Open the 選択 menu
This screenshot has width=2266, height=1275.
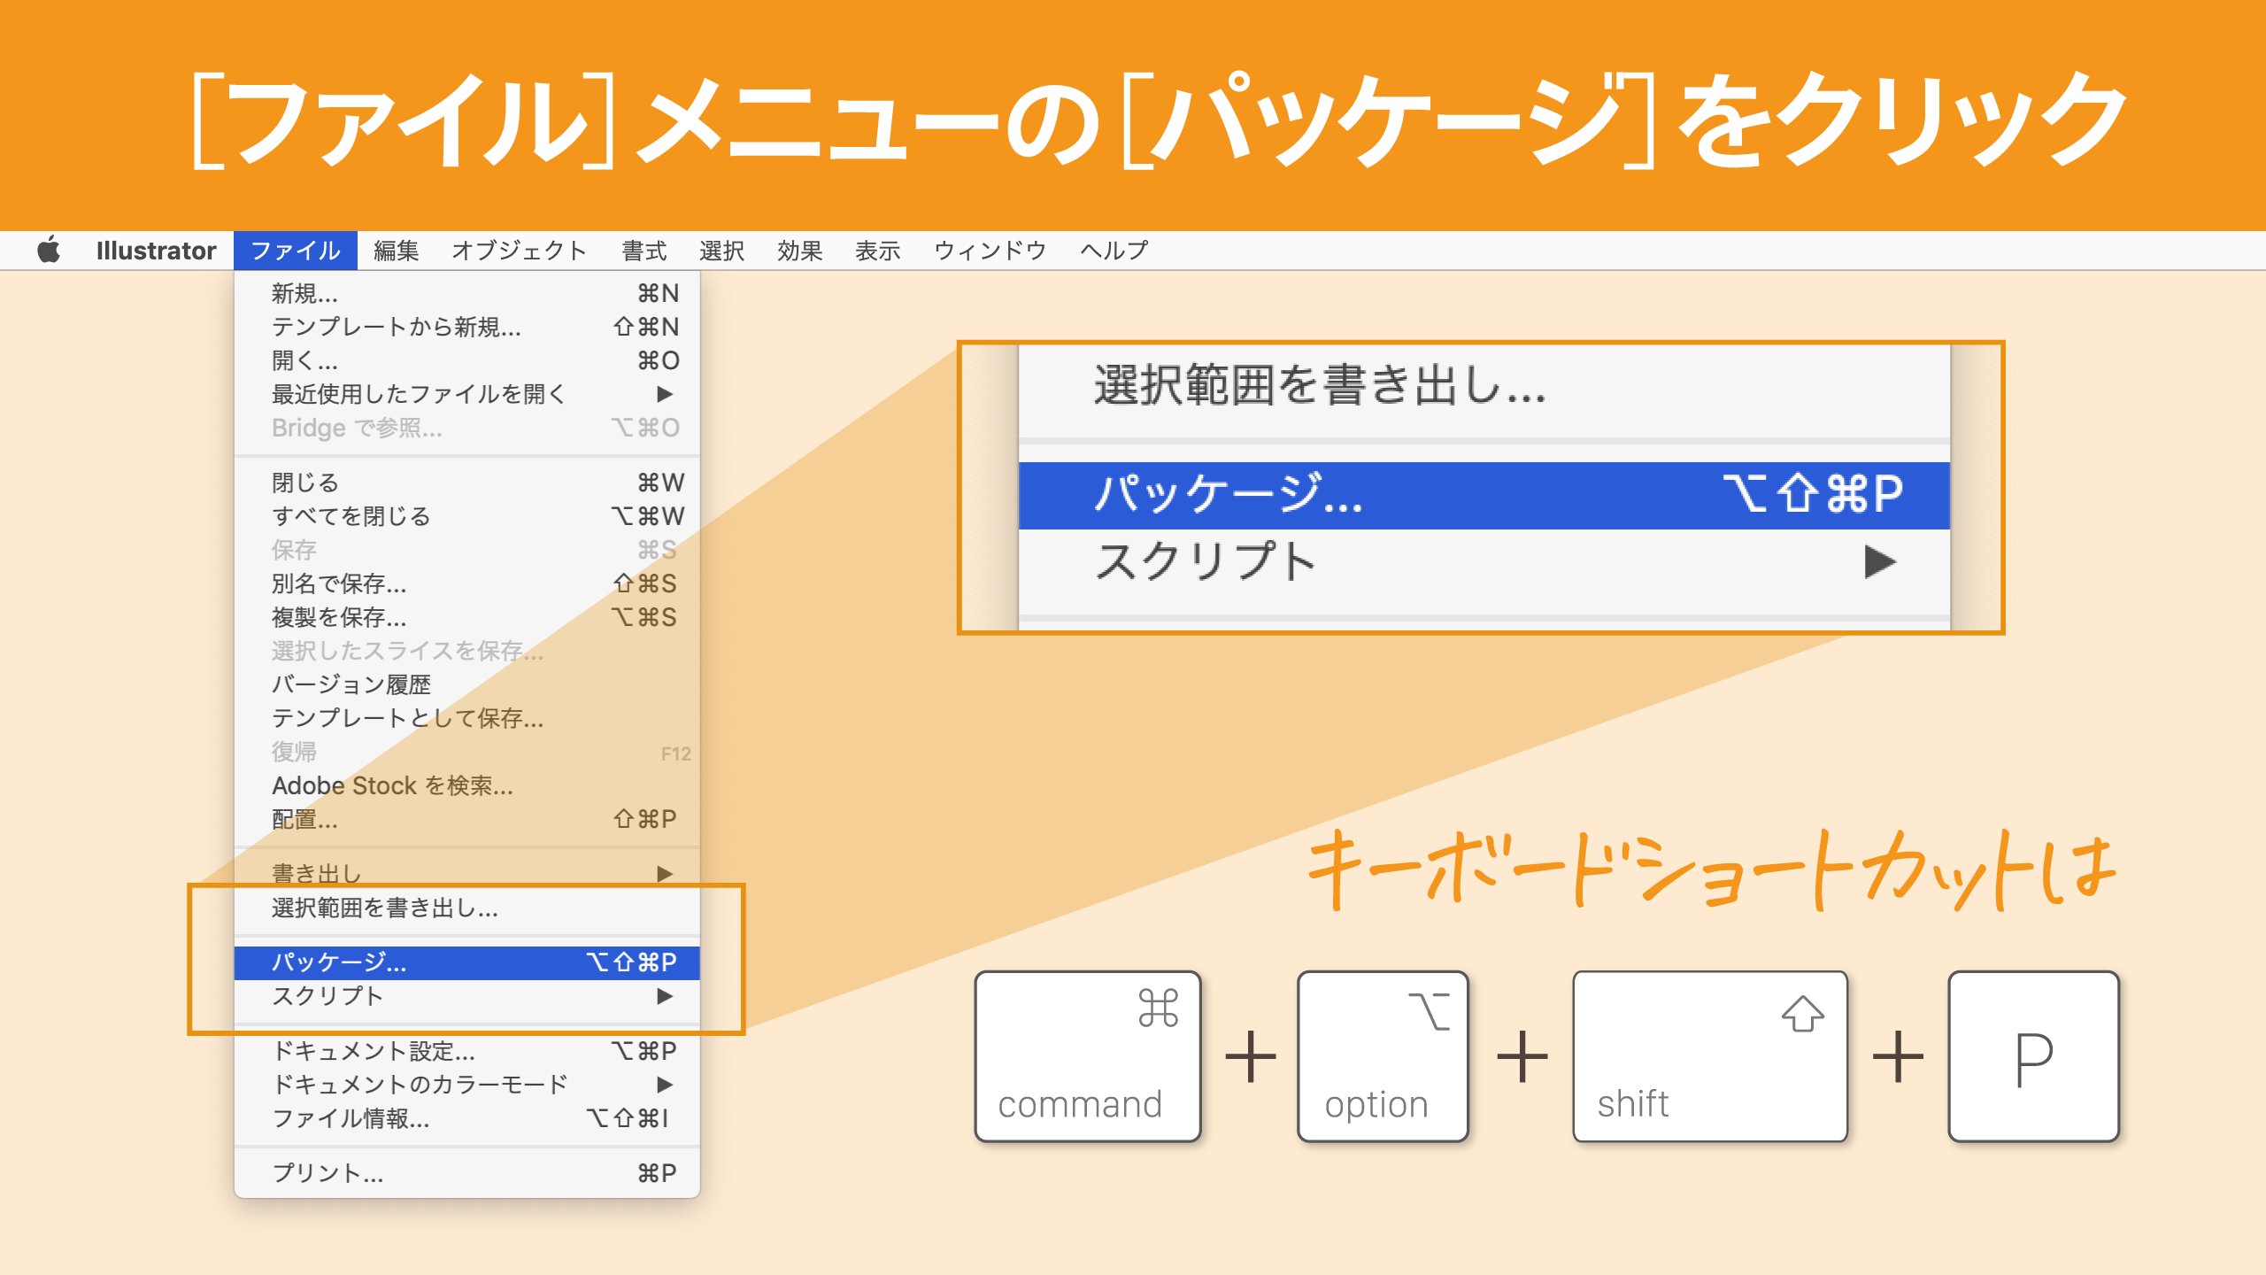(721, 251)
